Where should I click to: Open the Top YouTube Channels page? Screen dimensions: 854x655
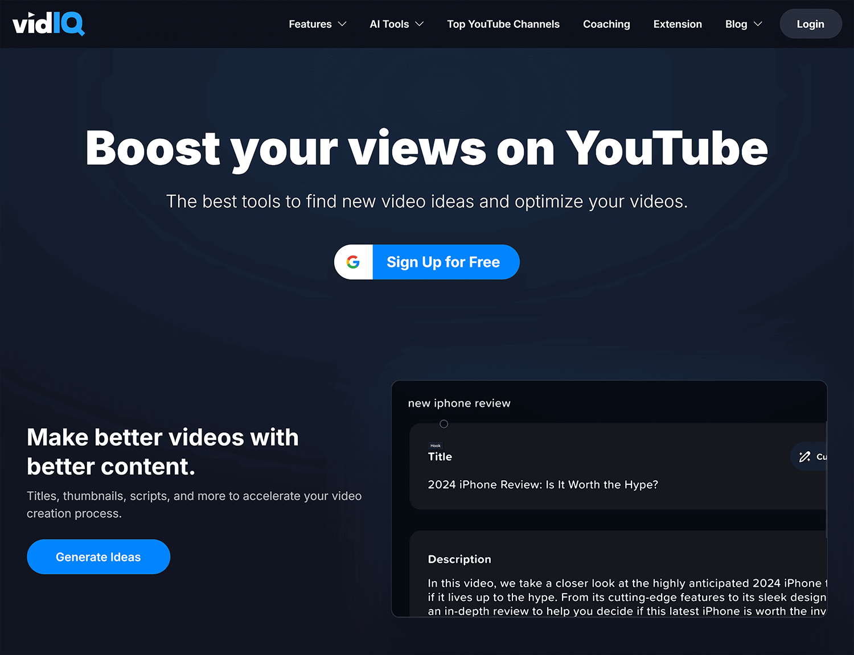[503, 24]
